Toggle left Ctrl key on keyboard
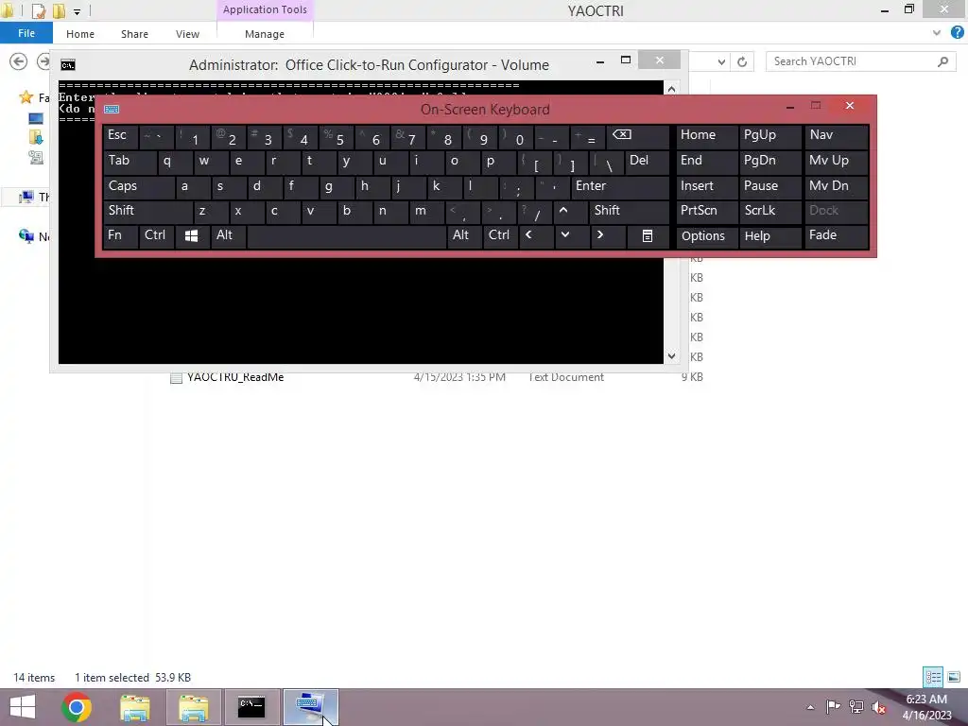 [156, 235]
